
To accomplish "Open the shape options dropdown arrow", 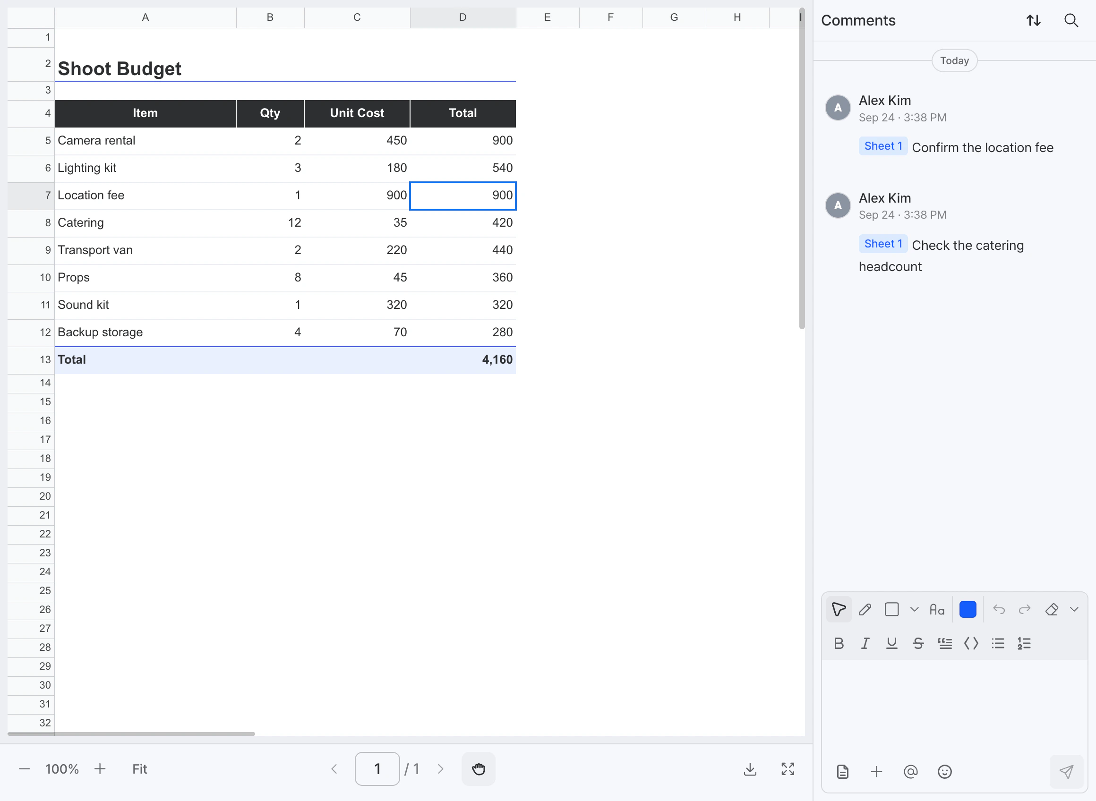I will pos(914,609).
